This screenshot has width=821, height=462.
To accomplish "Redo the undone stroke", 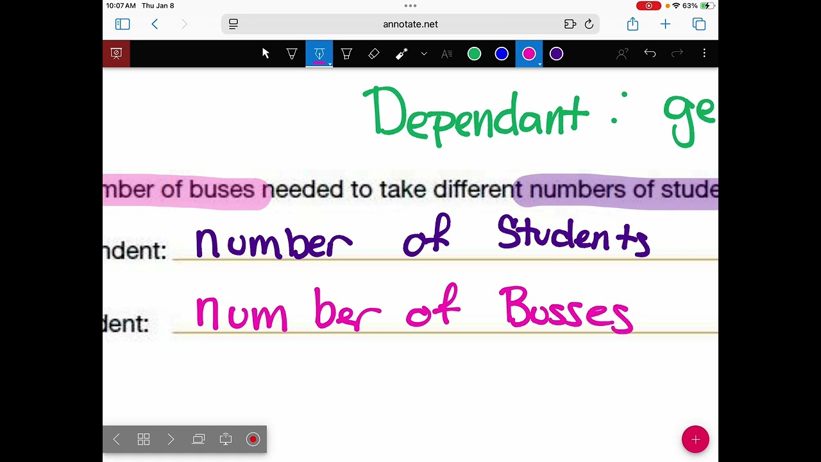I will (x=677, y=54).
